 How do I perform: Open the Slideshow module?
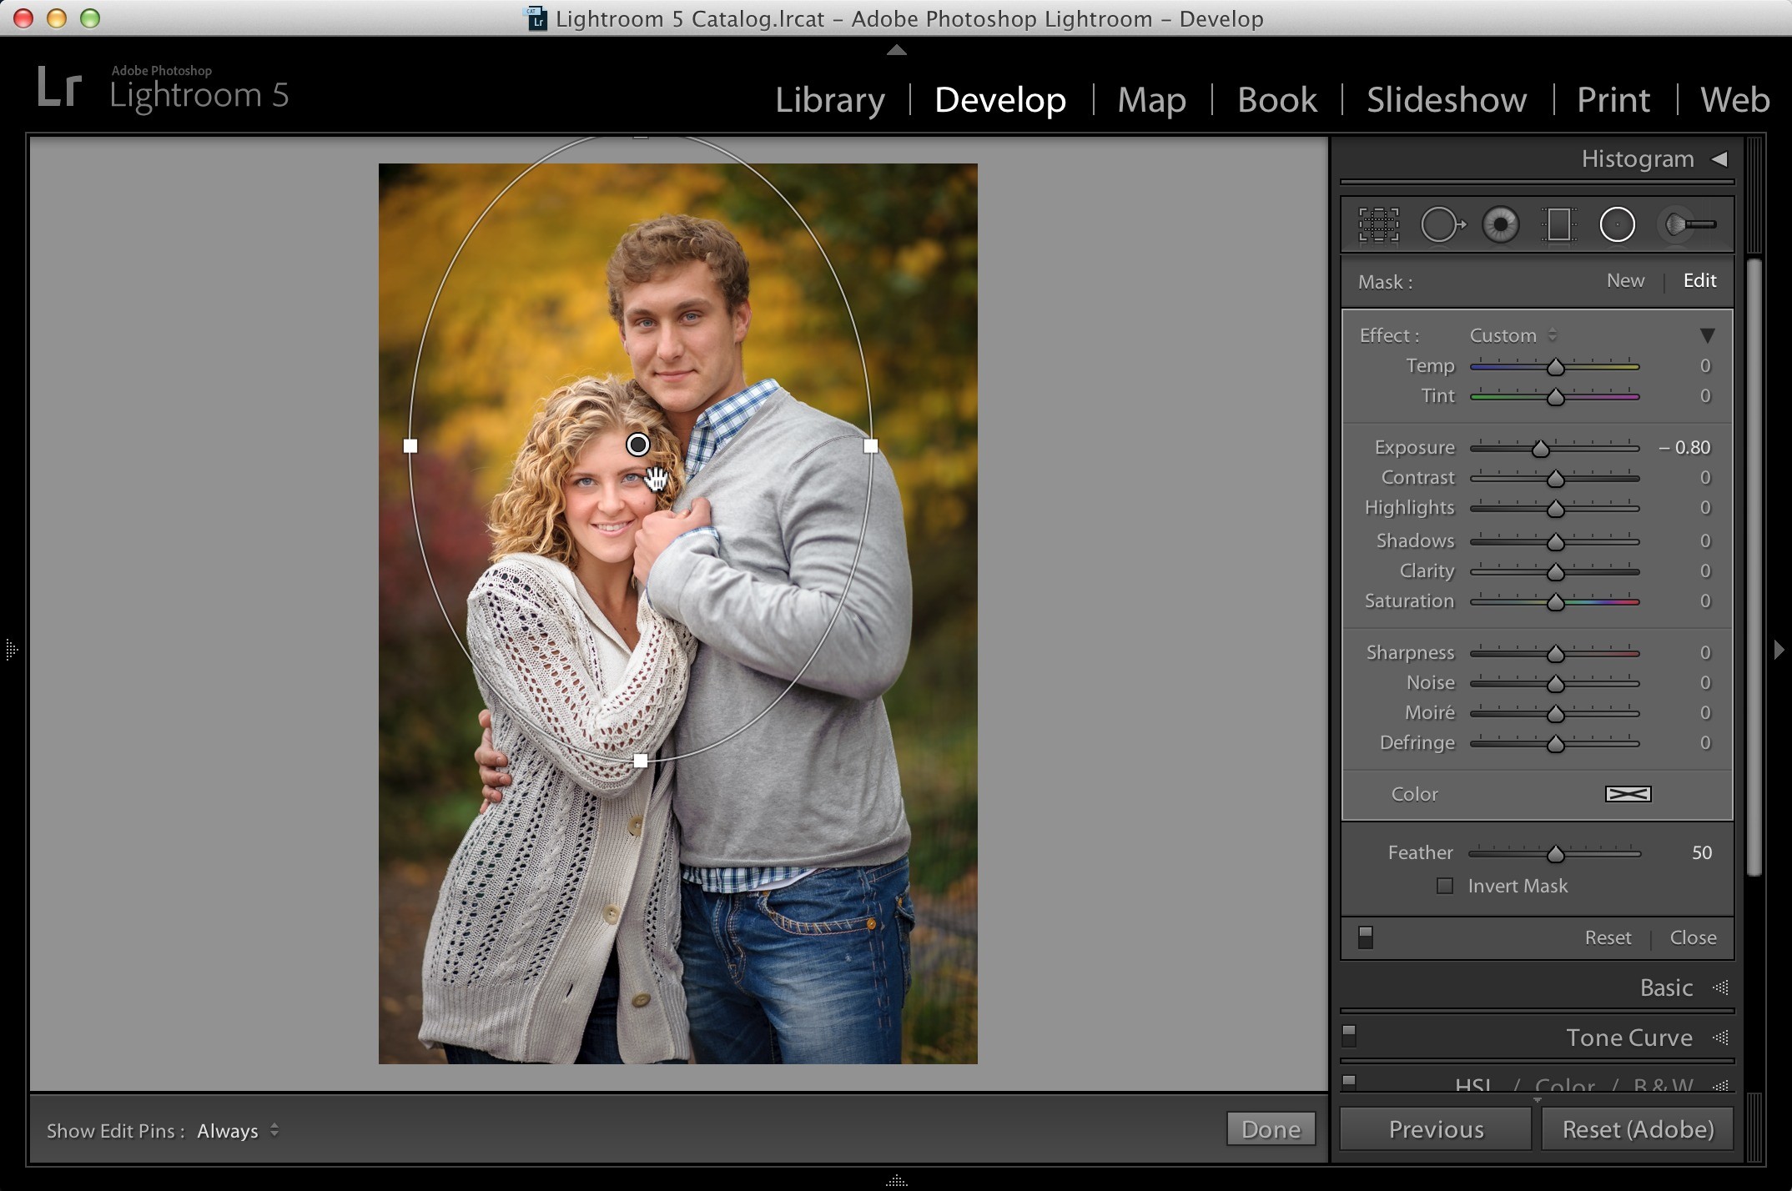[1447, 100]
